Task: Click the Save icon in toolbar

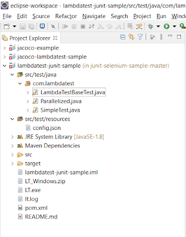Action: point(23,26)
